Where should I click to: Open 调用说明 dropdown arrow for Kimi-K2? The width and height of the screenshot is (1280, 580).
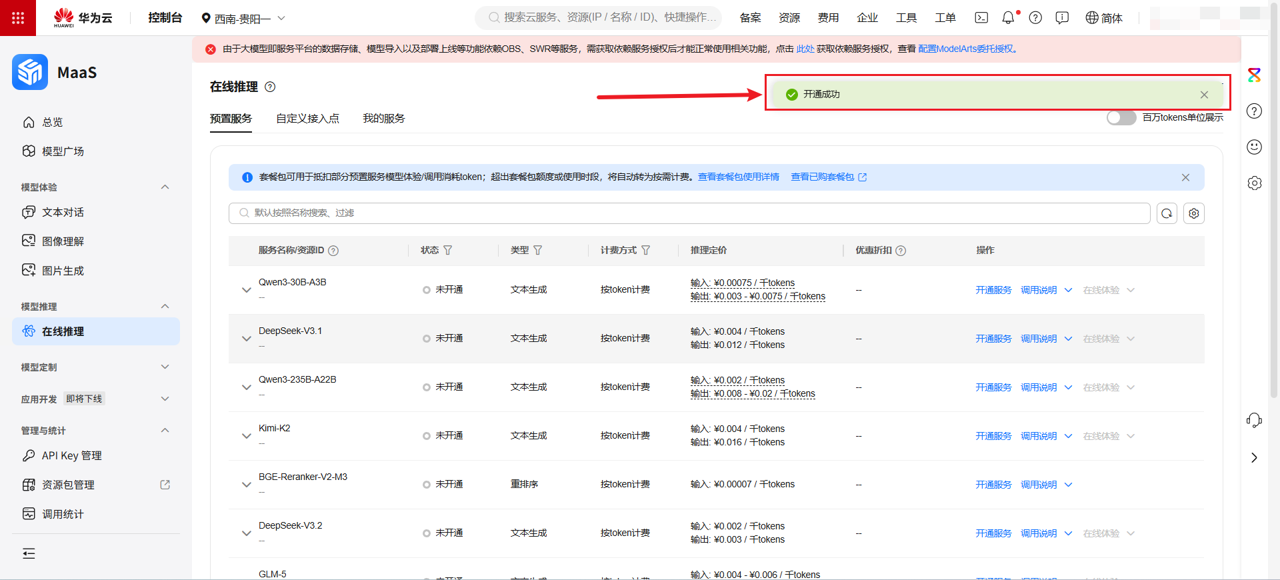coord(1068,436)
